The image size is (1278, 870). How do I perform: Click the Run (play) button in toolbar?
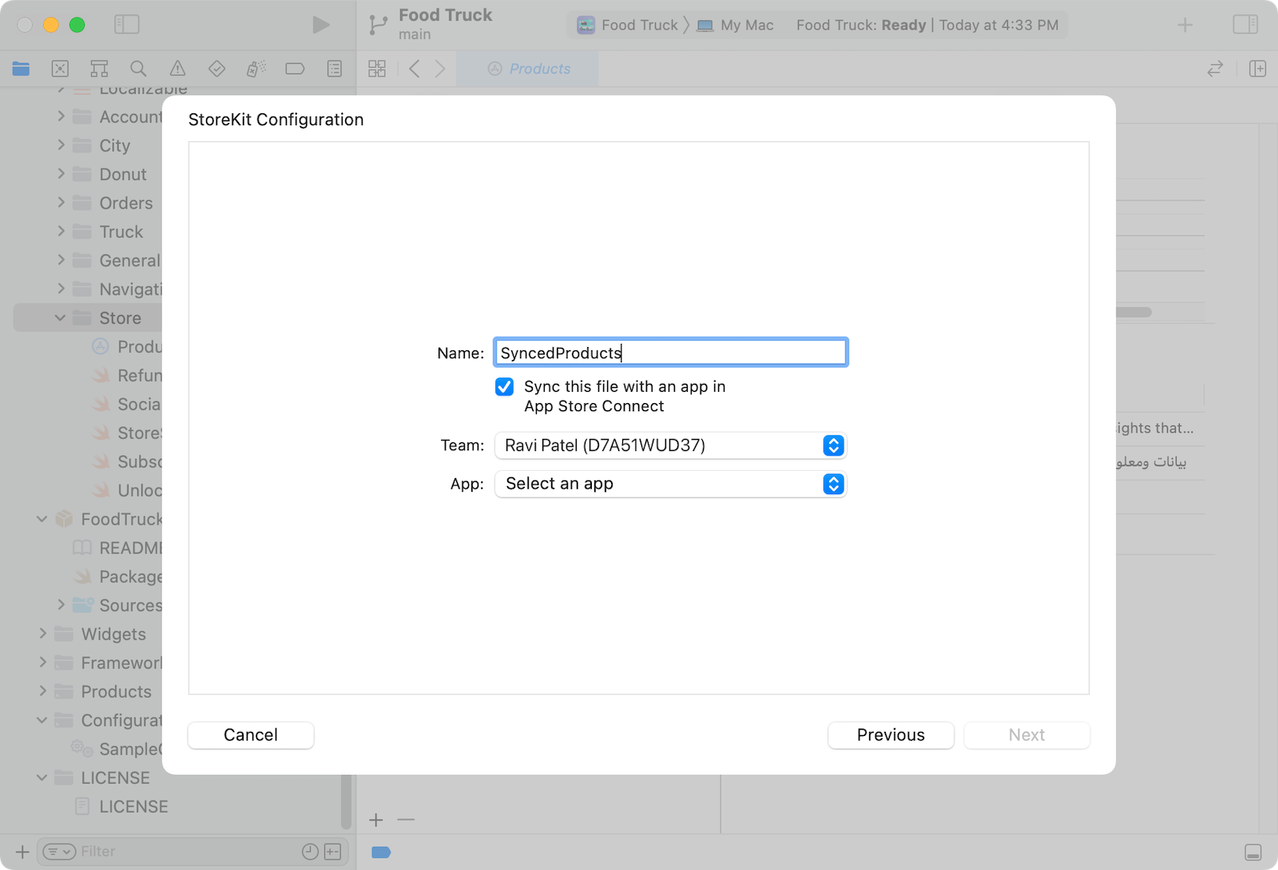(x=320, y=25)
